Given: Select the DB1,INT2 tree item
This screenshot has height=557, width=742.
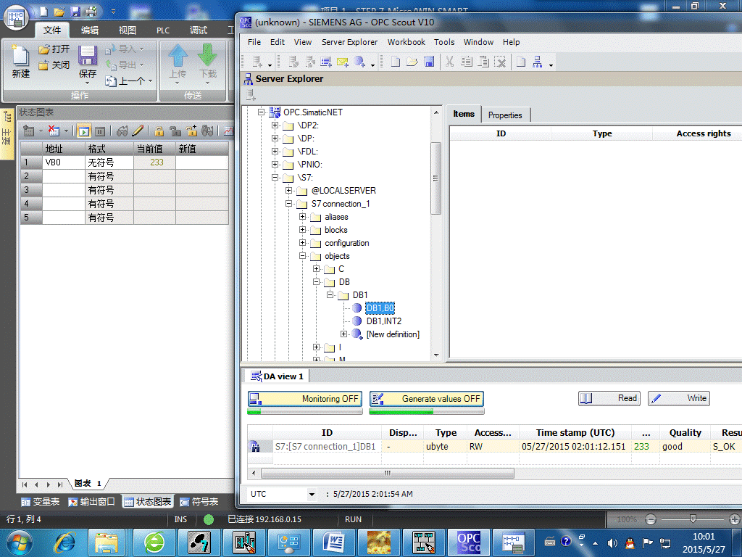Looking at the screenshot, I should [x=384, y=321].
